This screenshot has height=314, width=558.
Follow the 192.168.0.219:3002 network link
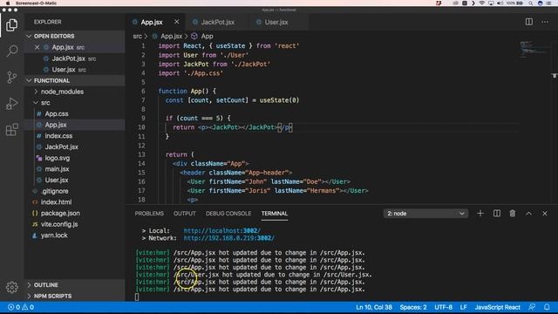[228, 238]
